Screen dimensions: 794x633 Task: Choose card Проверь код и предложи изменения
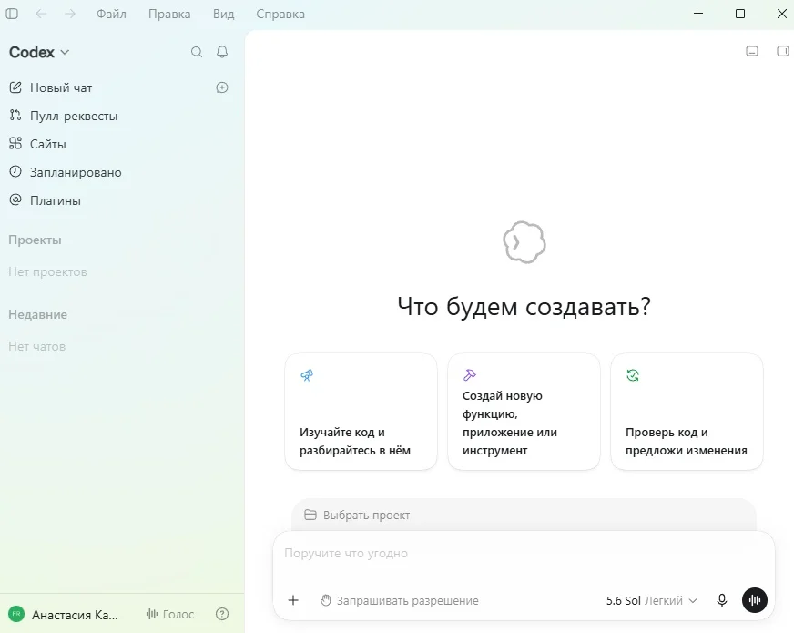[687, 412]
